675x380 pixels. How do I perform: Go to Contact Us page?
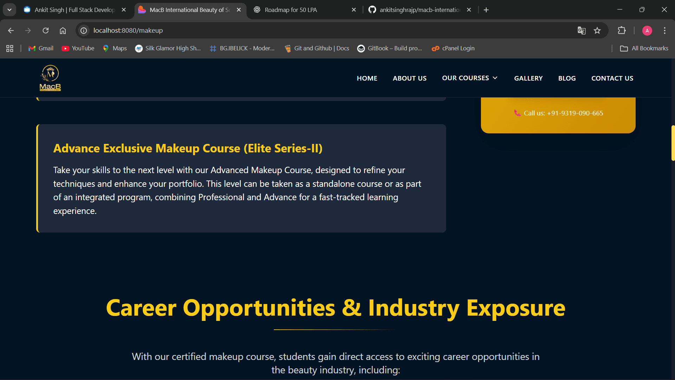pos(612,78)
